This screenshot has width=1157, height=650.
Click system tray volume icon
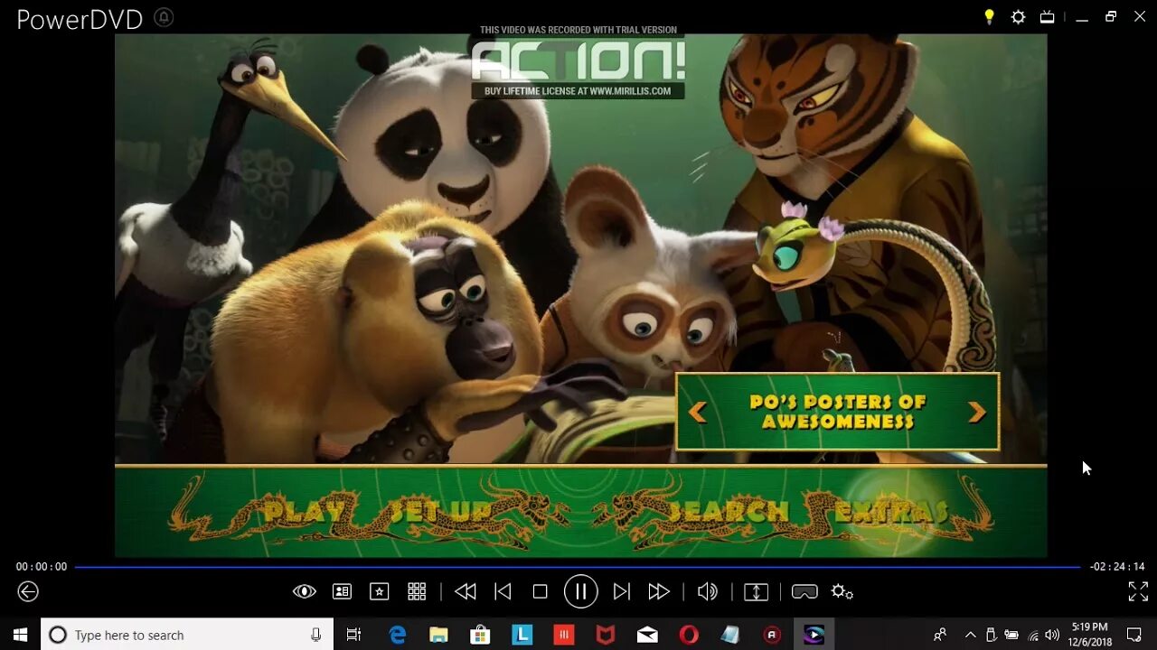click(x=1051, y=635)
